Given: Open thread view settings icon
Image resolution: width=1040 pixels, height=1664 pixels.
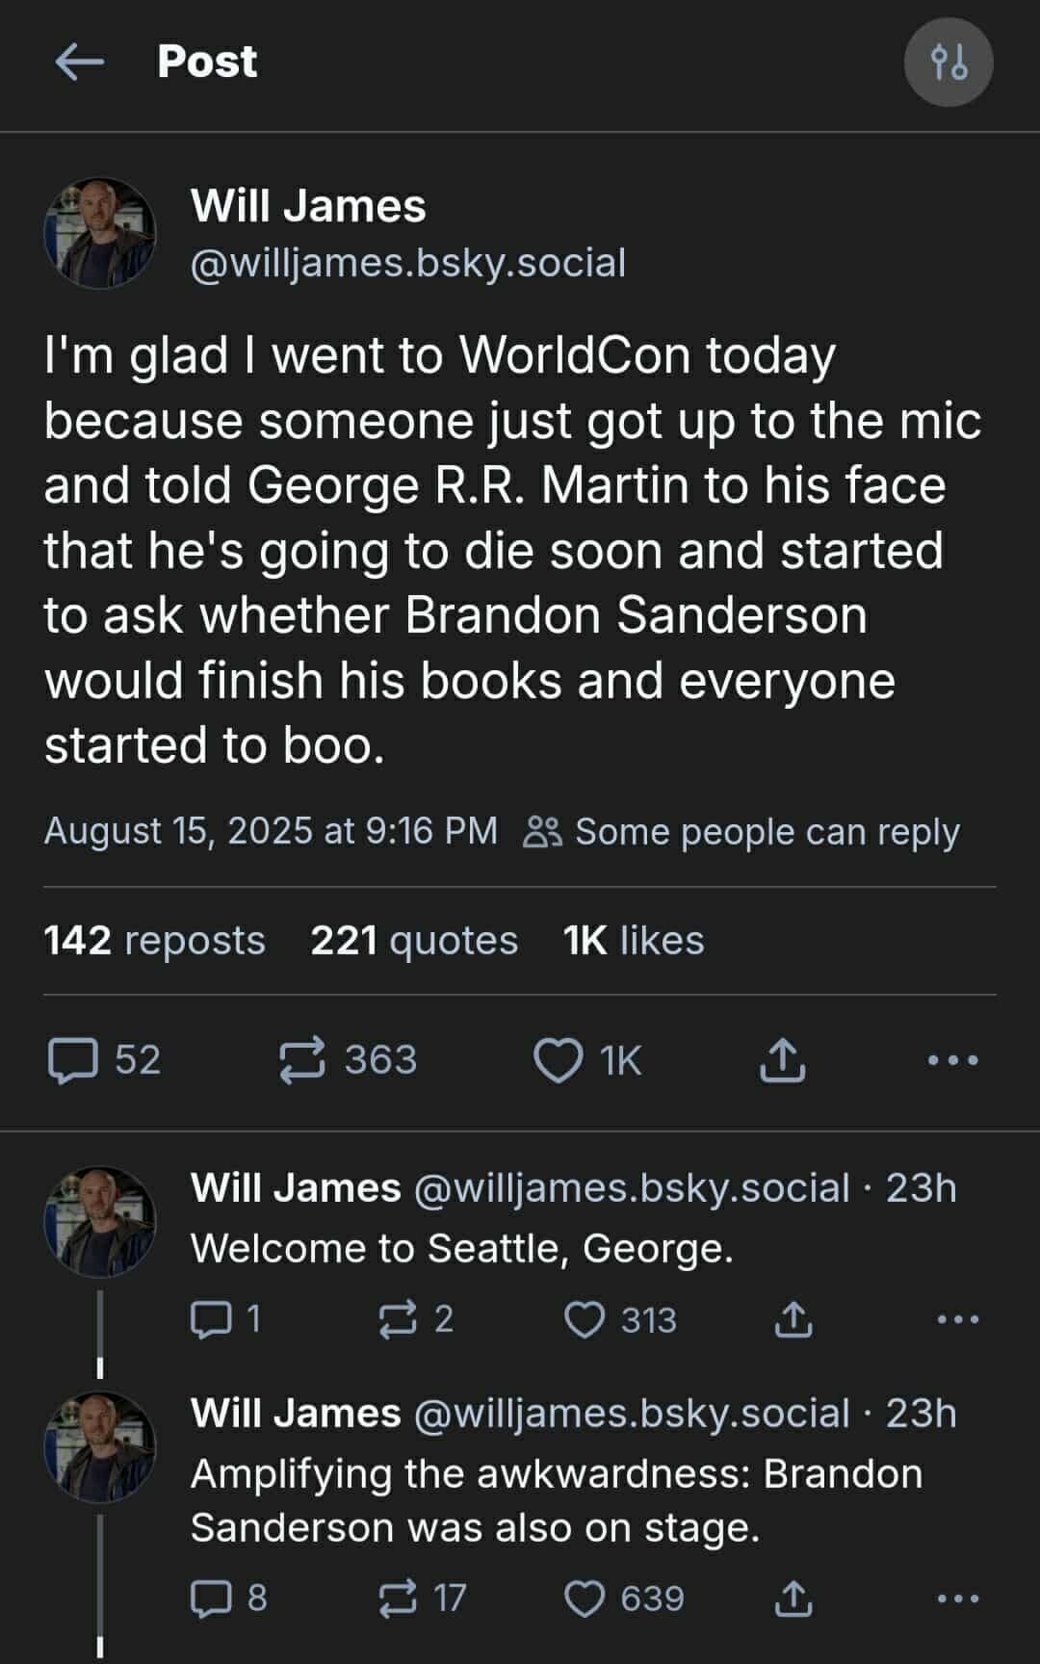Looking at the screenshot, I should 949,63.
